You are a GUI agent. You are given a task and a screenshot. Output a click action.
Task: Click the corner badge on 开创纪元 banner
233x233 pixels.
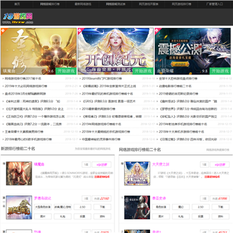pyautogui.click(x=80, y=30)
